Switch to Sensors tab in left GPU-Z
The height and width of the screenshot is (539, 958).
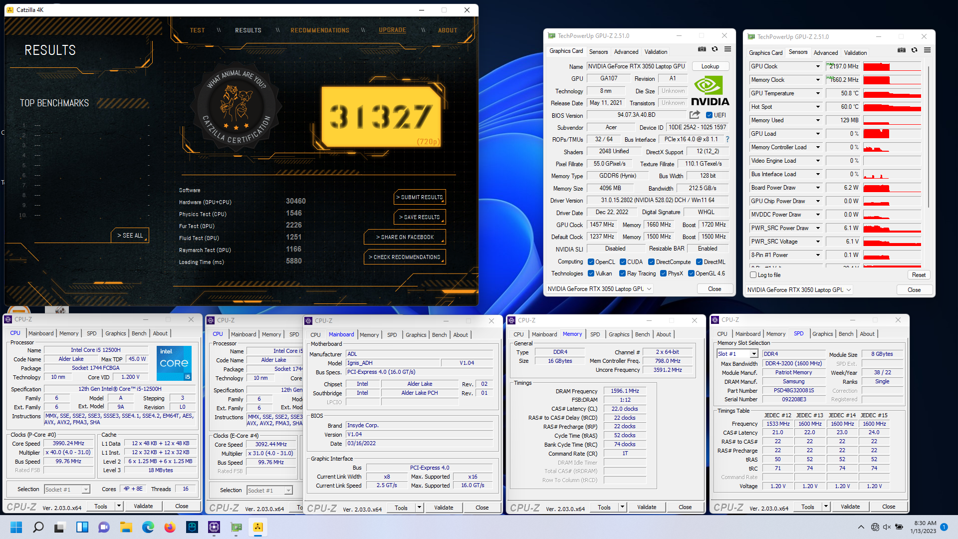click(x=598, y=52)
